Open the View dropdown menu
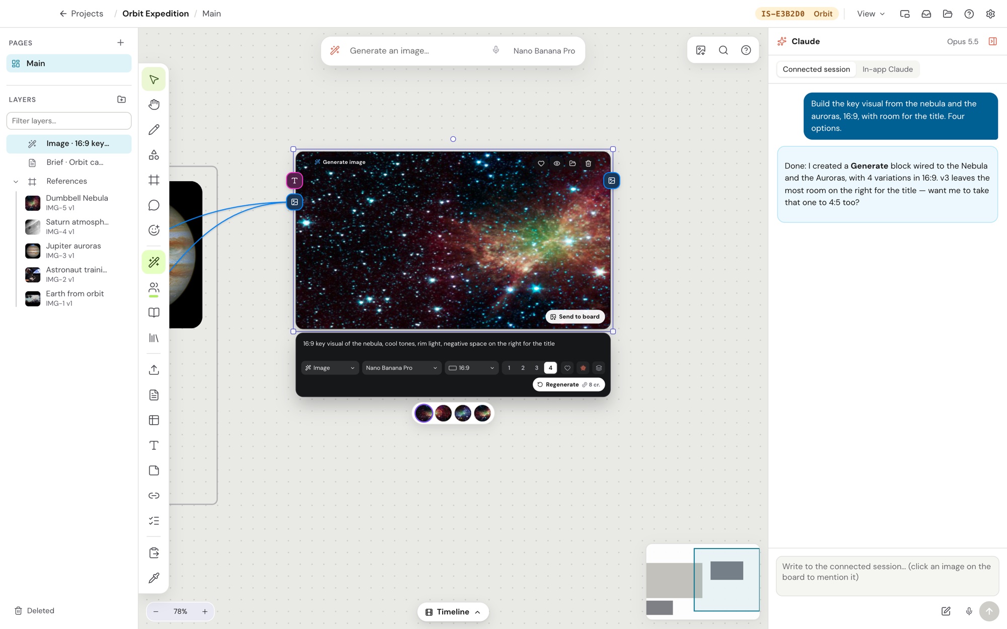This screenshot has width=1007, height=629. [x=871, y=14]
